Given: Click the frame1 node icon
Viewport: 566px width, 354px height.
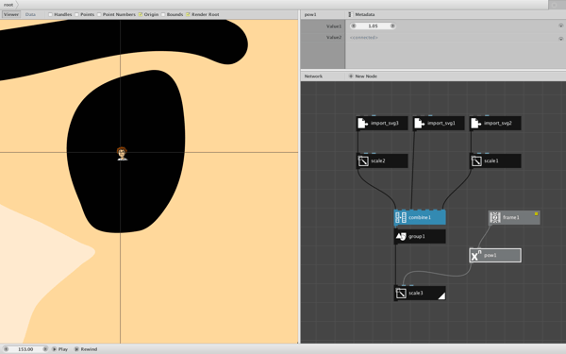Looking at the screenshot, I should click(x=495, y=217).
